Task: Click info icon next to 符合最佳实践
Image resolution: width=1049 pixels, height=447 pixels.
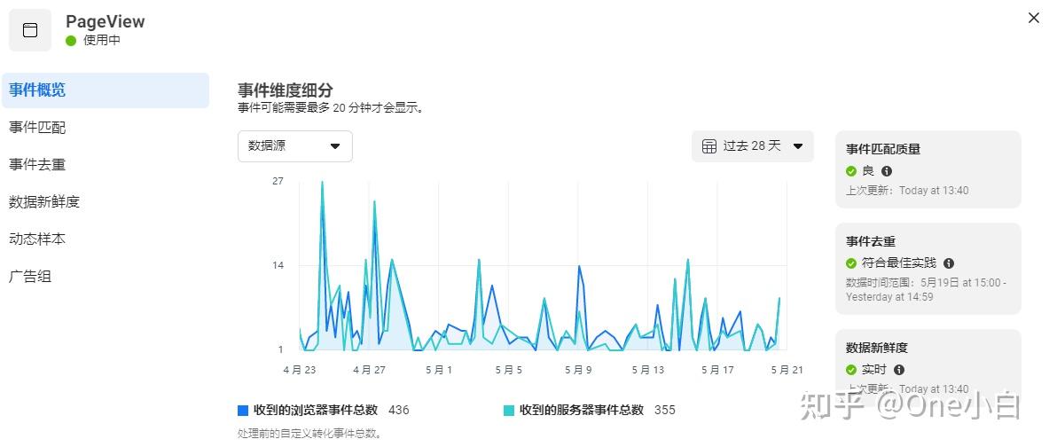Action: coord(949,263)
